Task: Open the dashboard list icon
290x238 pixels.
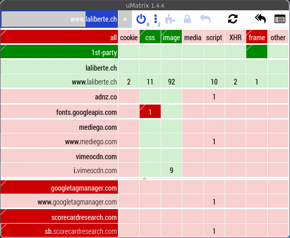Action: (x=280, y=19)
